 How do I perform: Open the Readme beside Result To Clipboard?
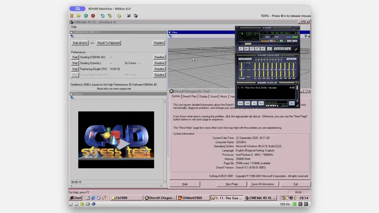coord(159,43)
